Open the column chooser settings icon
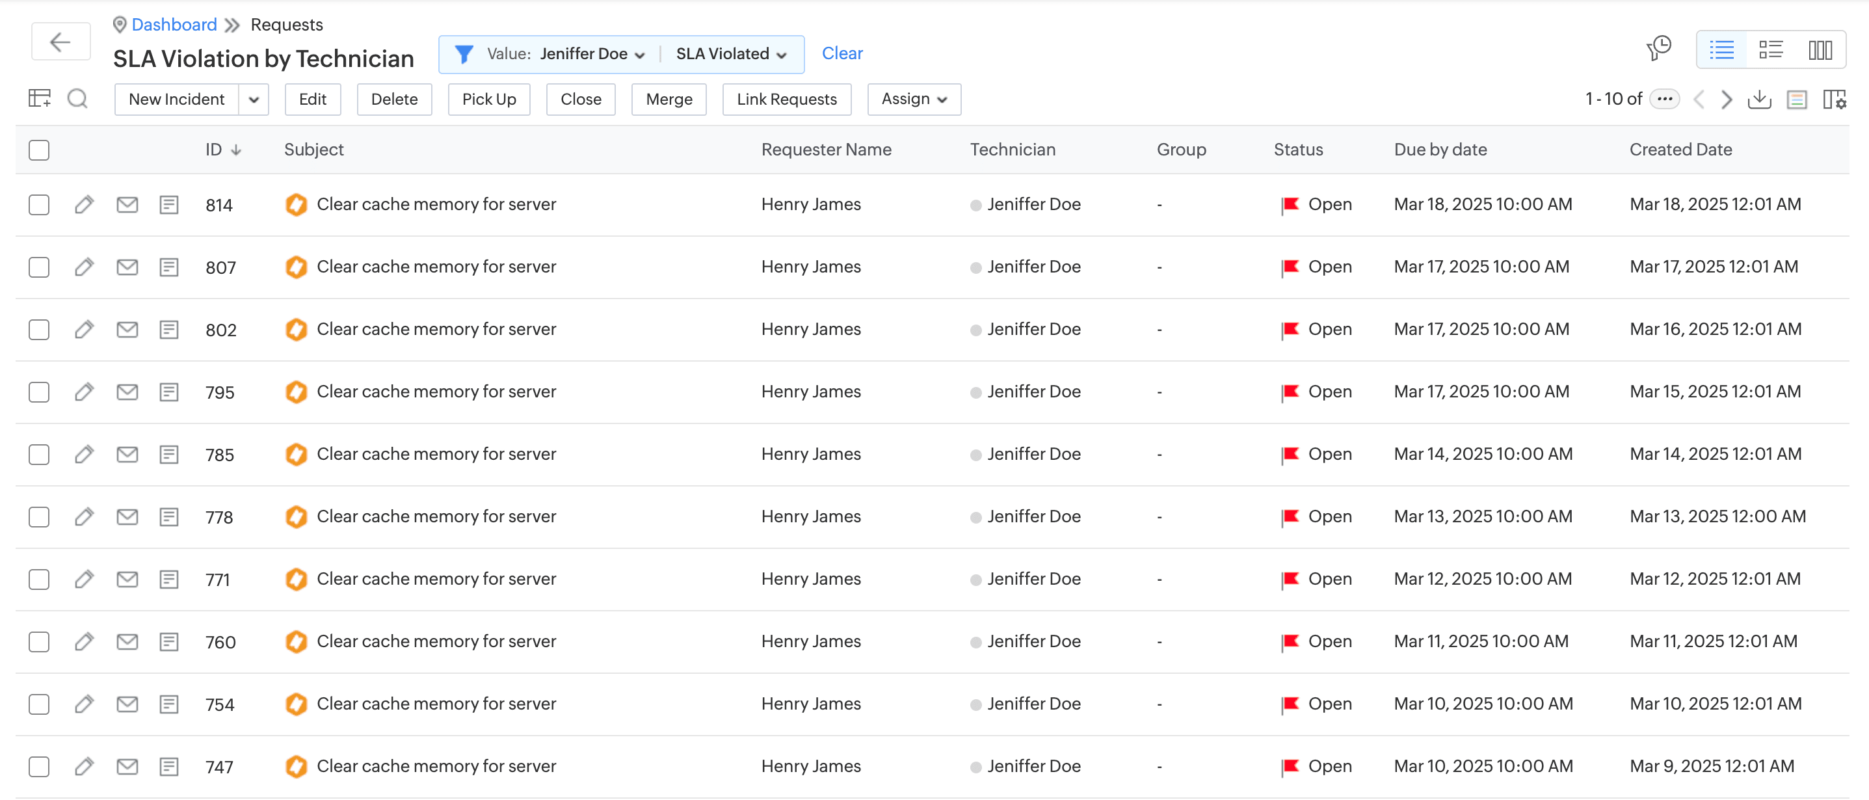This screenshot has height=800, width=1869. tap(1834, 100)
